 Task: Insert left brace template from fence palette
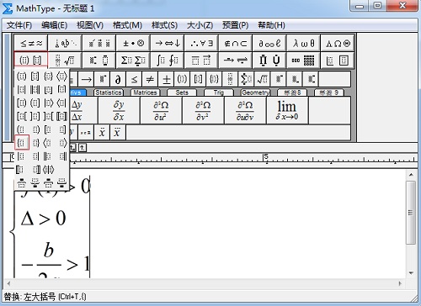pyautogui.click(x=22, y=143)
